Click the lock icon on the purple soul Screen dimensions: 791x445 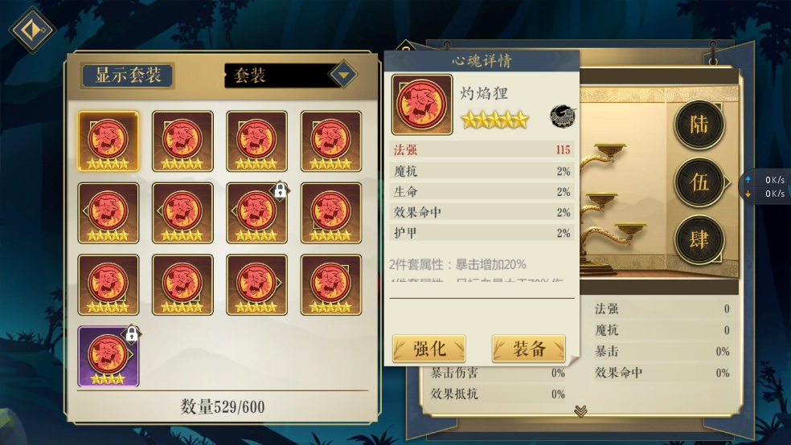(132, 333)
